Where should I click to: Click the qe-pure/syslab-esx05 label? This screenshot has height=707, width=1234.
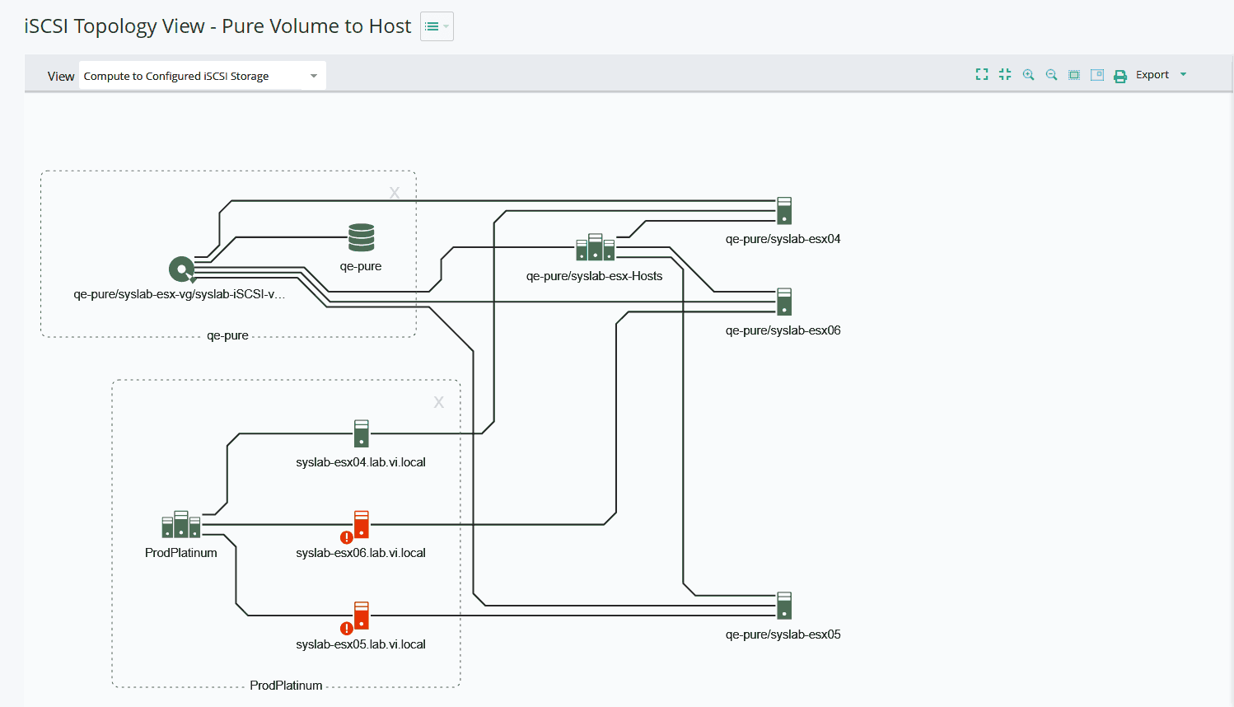[783, 634]
